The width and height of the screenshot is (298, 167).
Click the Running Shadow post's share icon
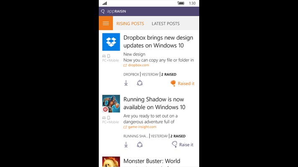point(140,144)
